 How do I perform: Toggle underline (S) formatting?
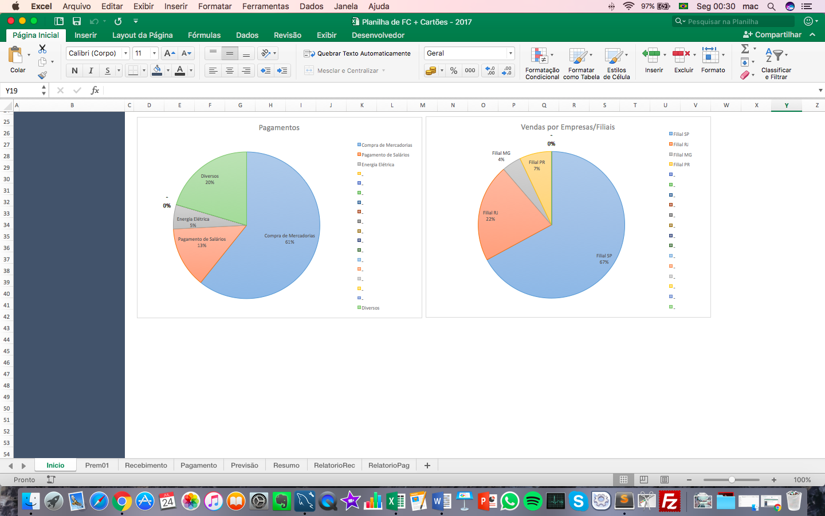click(x=107, y=71)
